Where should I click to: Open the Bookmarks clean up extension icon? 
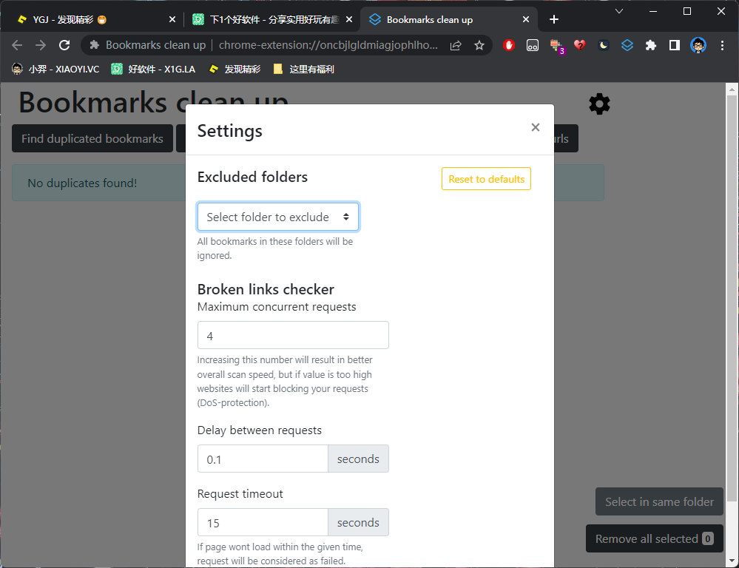[x=627, y=45]
